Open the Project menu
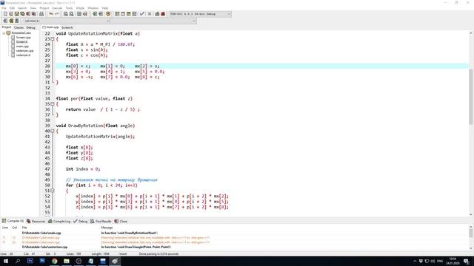This screenshot has height=266, width=474. coord(44,8)
